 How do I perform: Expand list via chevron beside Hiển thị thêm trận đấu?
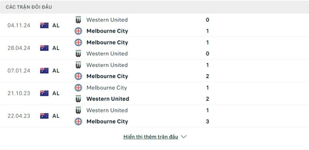[183, 137]
